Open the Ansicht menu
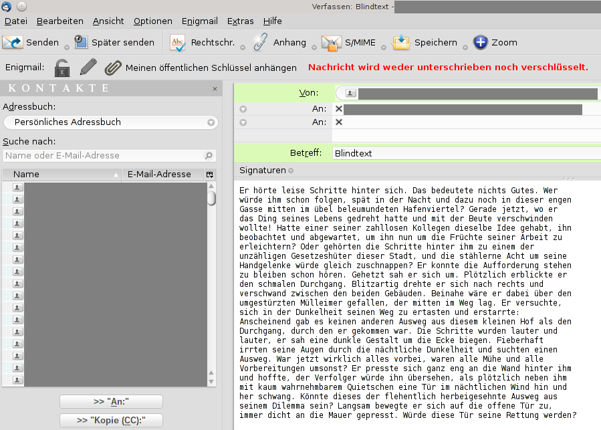 point(108,21)
